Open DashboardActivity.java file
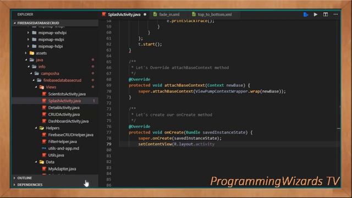The height and width of the screenshot is (198, 352). tap(68, 121)
